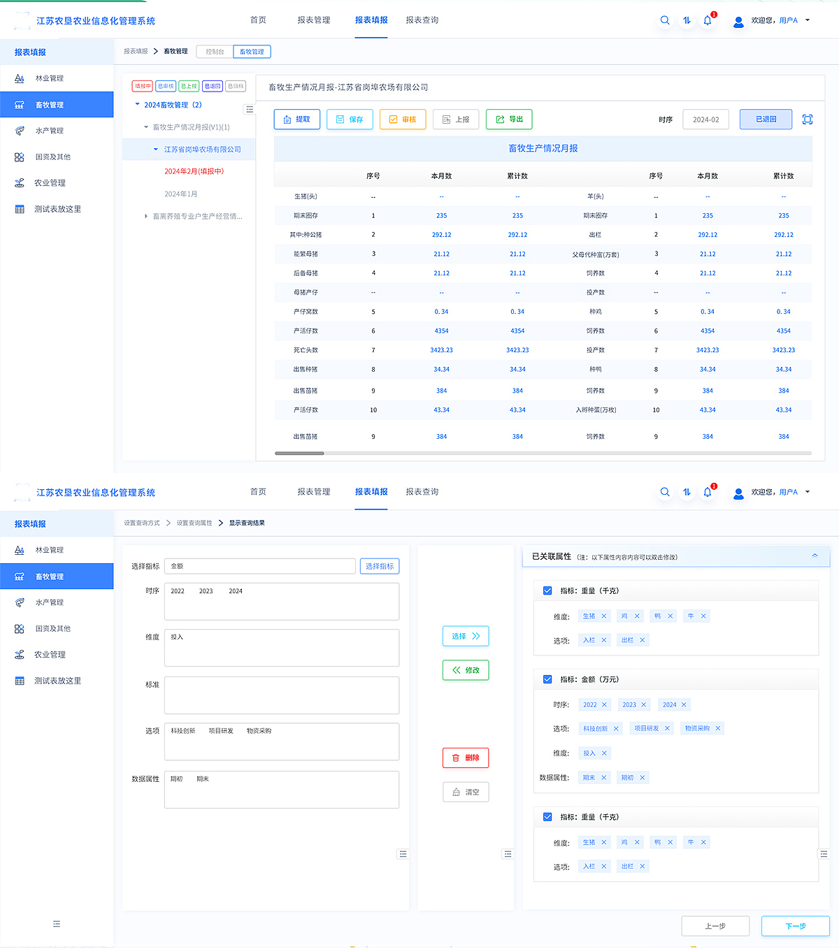Screen dimensions: 839x949
Task: Toggle the 已归档 status filter tag
Action: pos(236,86)
